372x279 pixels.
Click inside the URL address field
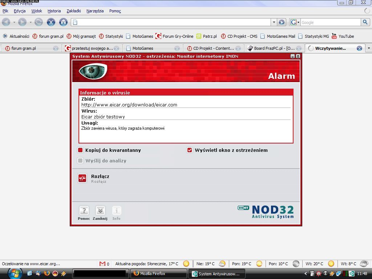tap(171, 22)
